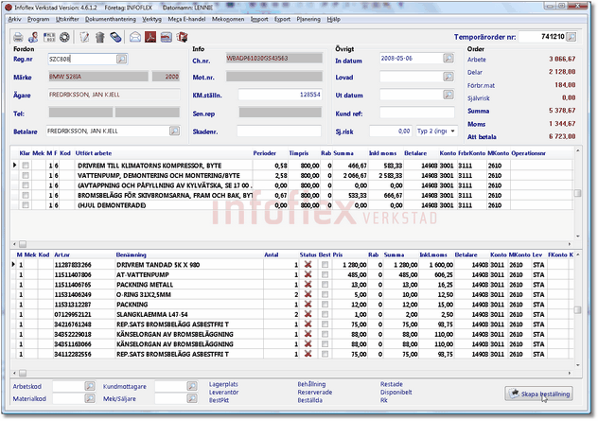Click red X status for SLANGKLAEMMA L47-54
Viewport: 598px width, 421px height.
coord(308,314)
